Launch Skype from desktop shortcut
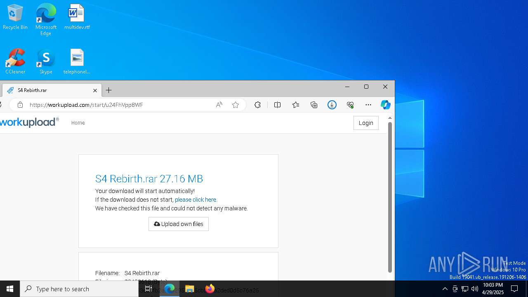This screenshot has width=528, height=297. pos(46,61)
